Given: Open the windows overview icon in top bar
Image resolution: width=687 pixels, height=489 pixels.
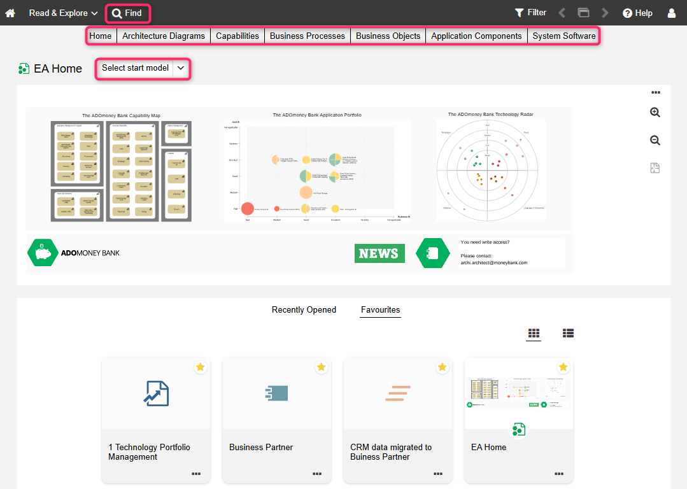Looking at the screenshot, I should [x=583, y=13].
